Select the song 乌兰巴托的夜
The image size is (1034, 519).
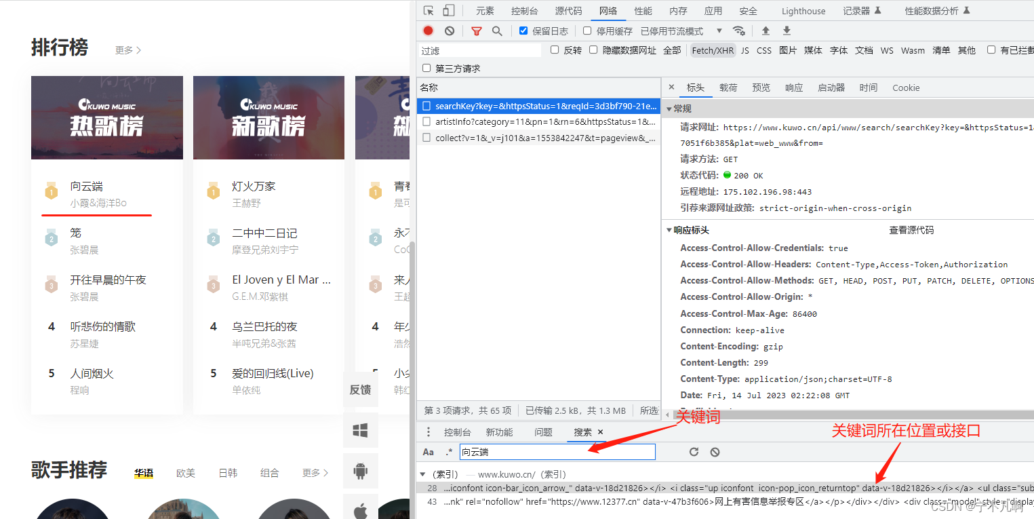[x=264, y=326]
